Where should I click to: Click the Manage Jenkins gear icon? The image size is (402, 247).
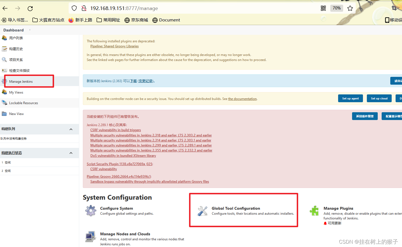pos(4,81)
